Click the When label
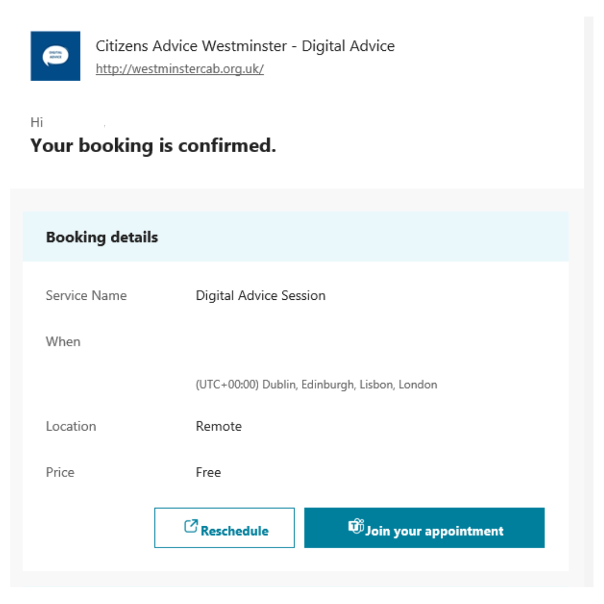The image size is (604, 604). click(x=63, y=341)
